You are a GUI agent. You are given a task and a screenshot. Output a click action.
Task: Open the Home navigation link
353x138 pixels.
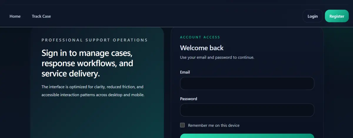click(x=15, y=16)
